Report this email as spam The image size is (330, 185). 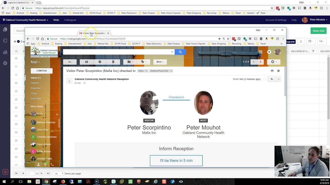point(100,62)
